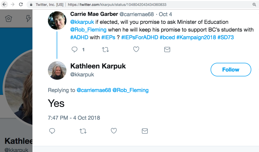The image size is (259, 152).
Task: Like Kathleen Karpuk's Yes tweet
Action: point(114,131)
